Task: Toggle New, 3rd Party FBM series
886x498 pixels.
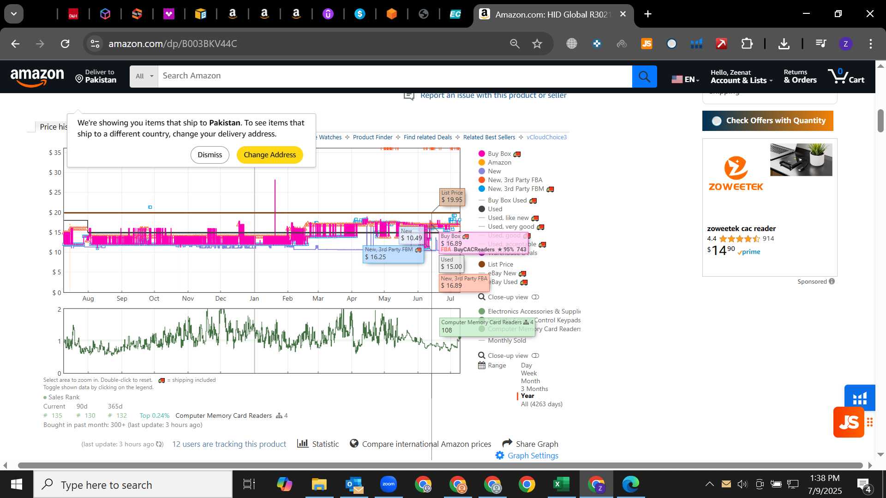Action: click(x=516, y=189)
